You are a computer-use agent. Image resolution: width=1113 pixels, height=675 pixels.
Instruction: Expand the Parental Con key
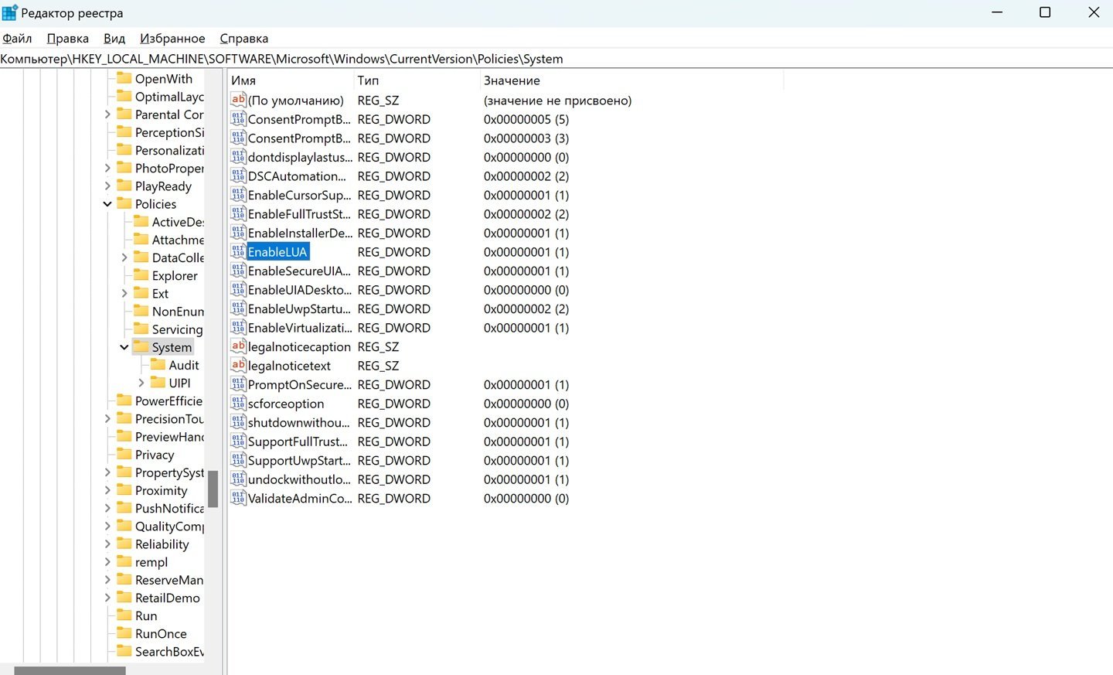[107, 114]
